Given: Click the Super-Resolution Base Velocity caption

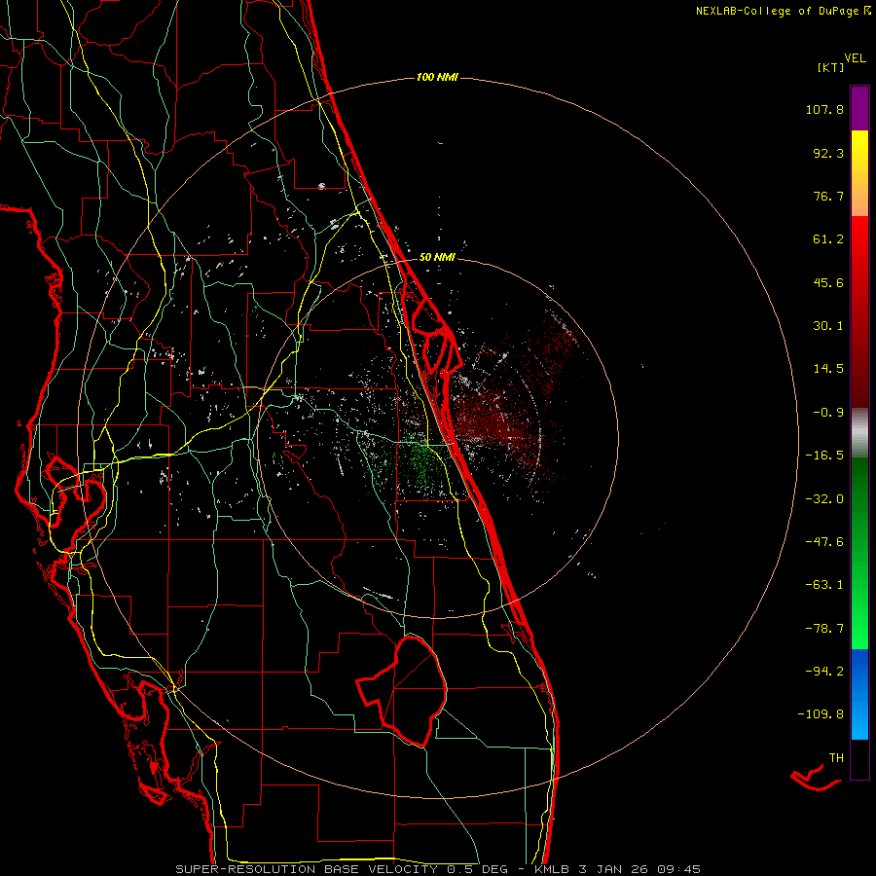Looking at the screenshot, I should point(437,869).
